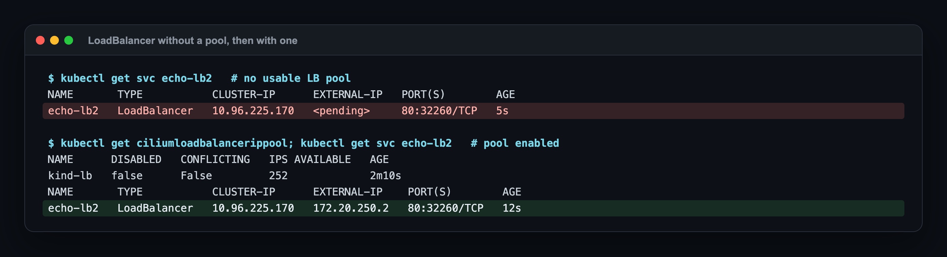
Task: Click 'LoadBalancer' in the green highlighted row
Action: click(x=155, y=208)
